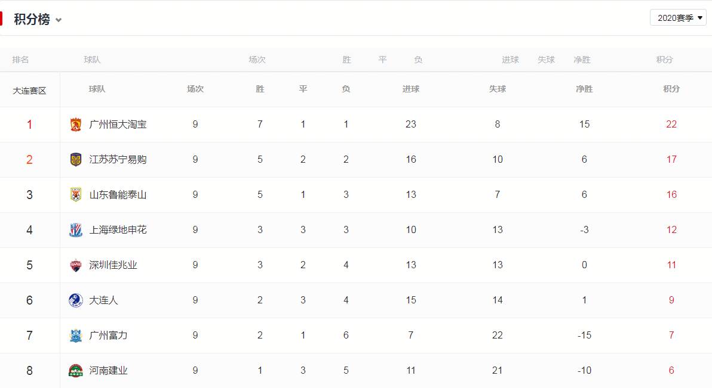Click the 深圳佳兆业 team emblem
The height and width of the screenshot is (388, 712).
[75, 265]
